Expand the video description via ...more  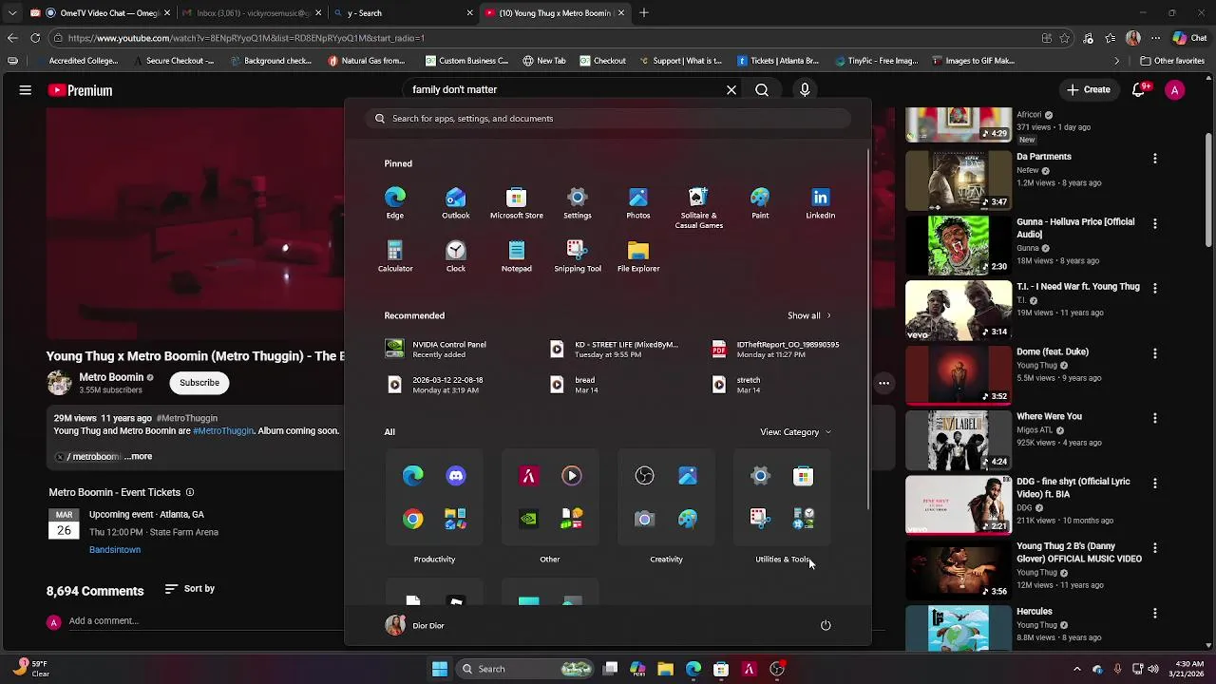[x=139, y=457]
